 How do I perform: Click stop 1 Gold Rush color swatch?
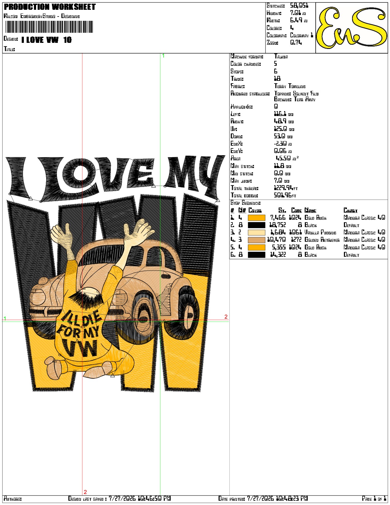click(x=256, y=218)
